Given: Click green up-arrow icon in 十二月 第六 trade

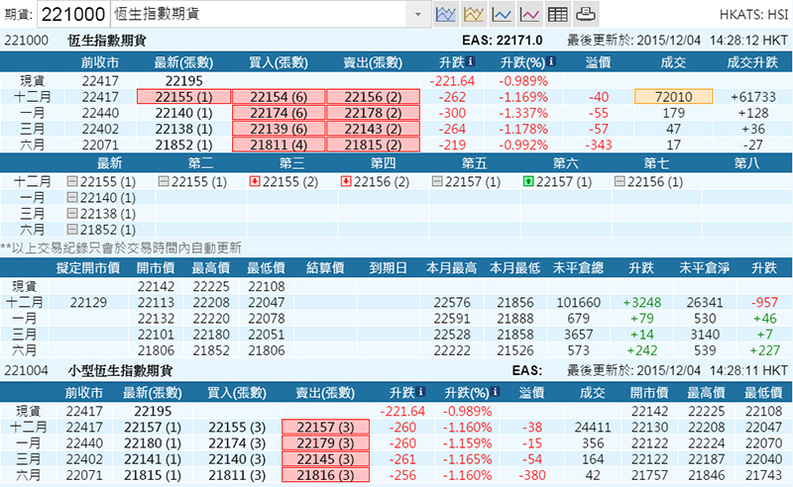Looking at the screenshot, I should pos(528,181).
